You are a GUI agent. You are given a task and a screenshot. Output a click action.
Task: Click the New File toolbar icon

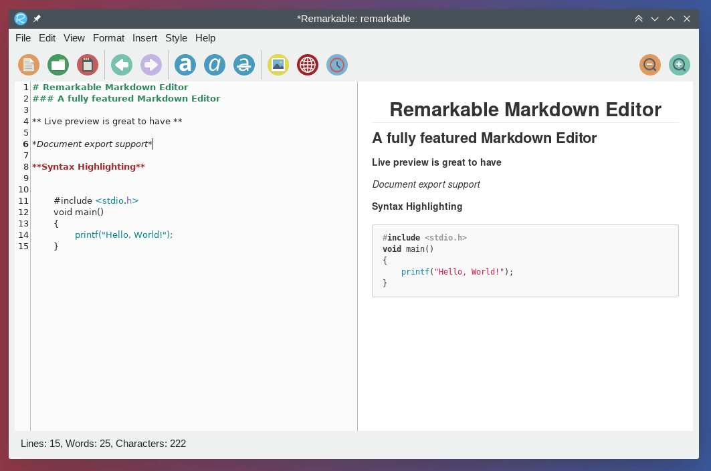(29, 65)
